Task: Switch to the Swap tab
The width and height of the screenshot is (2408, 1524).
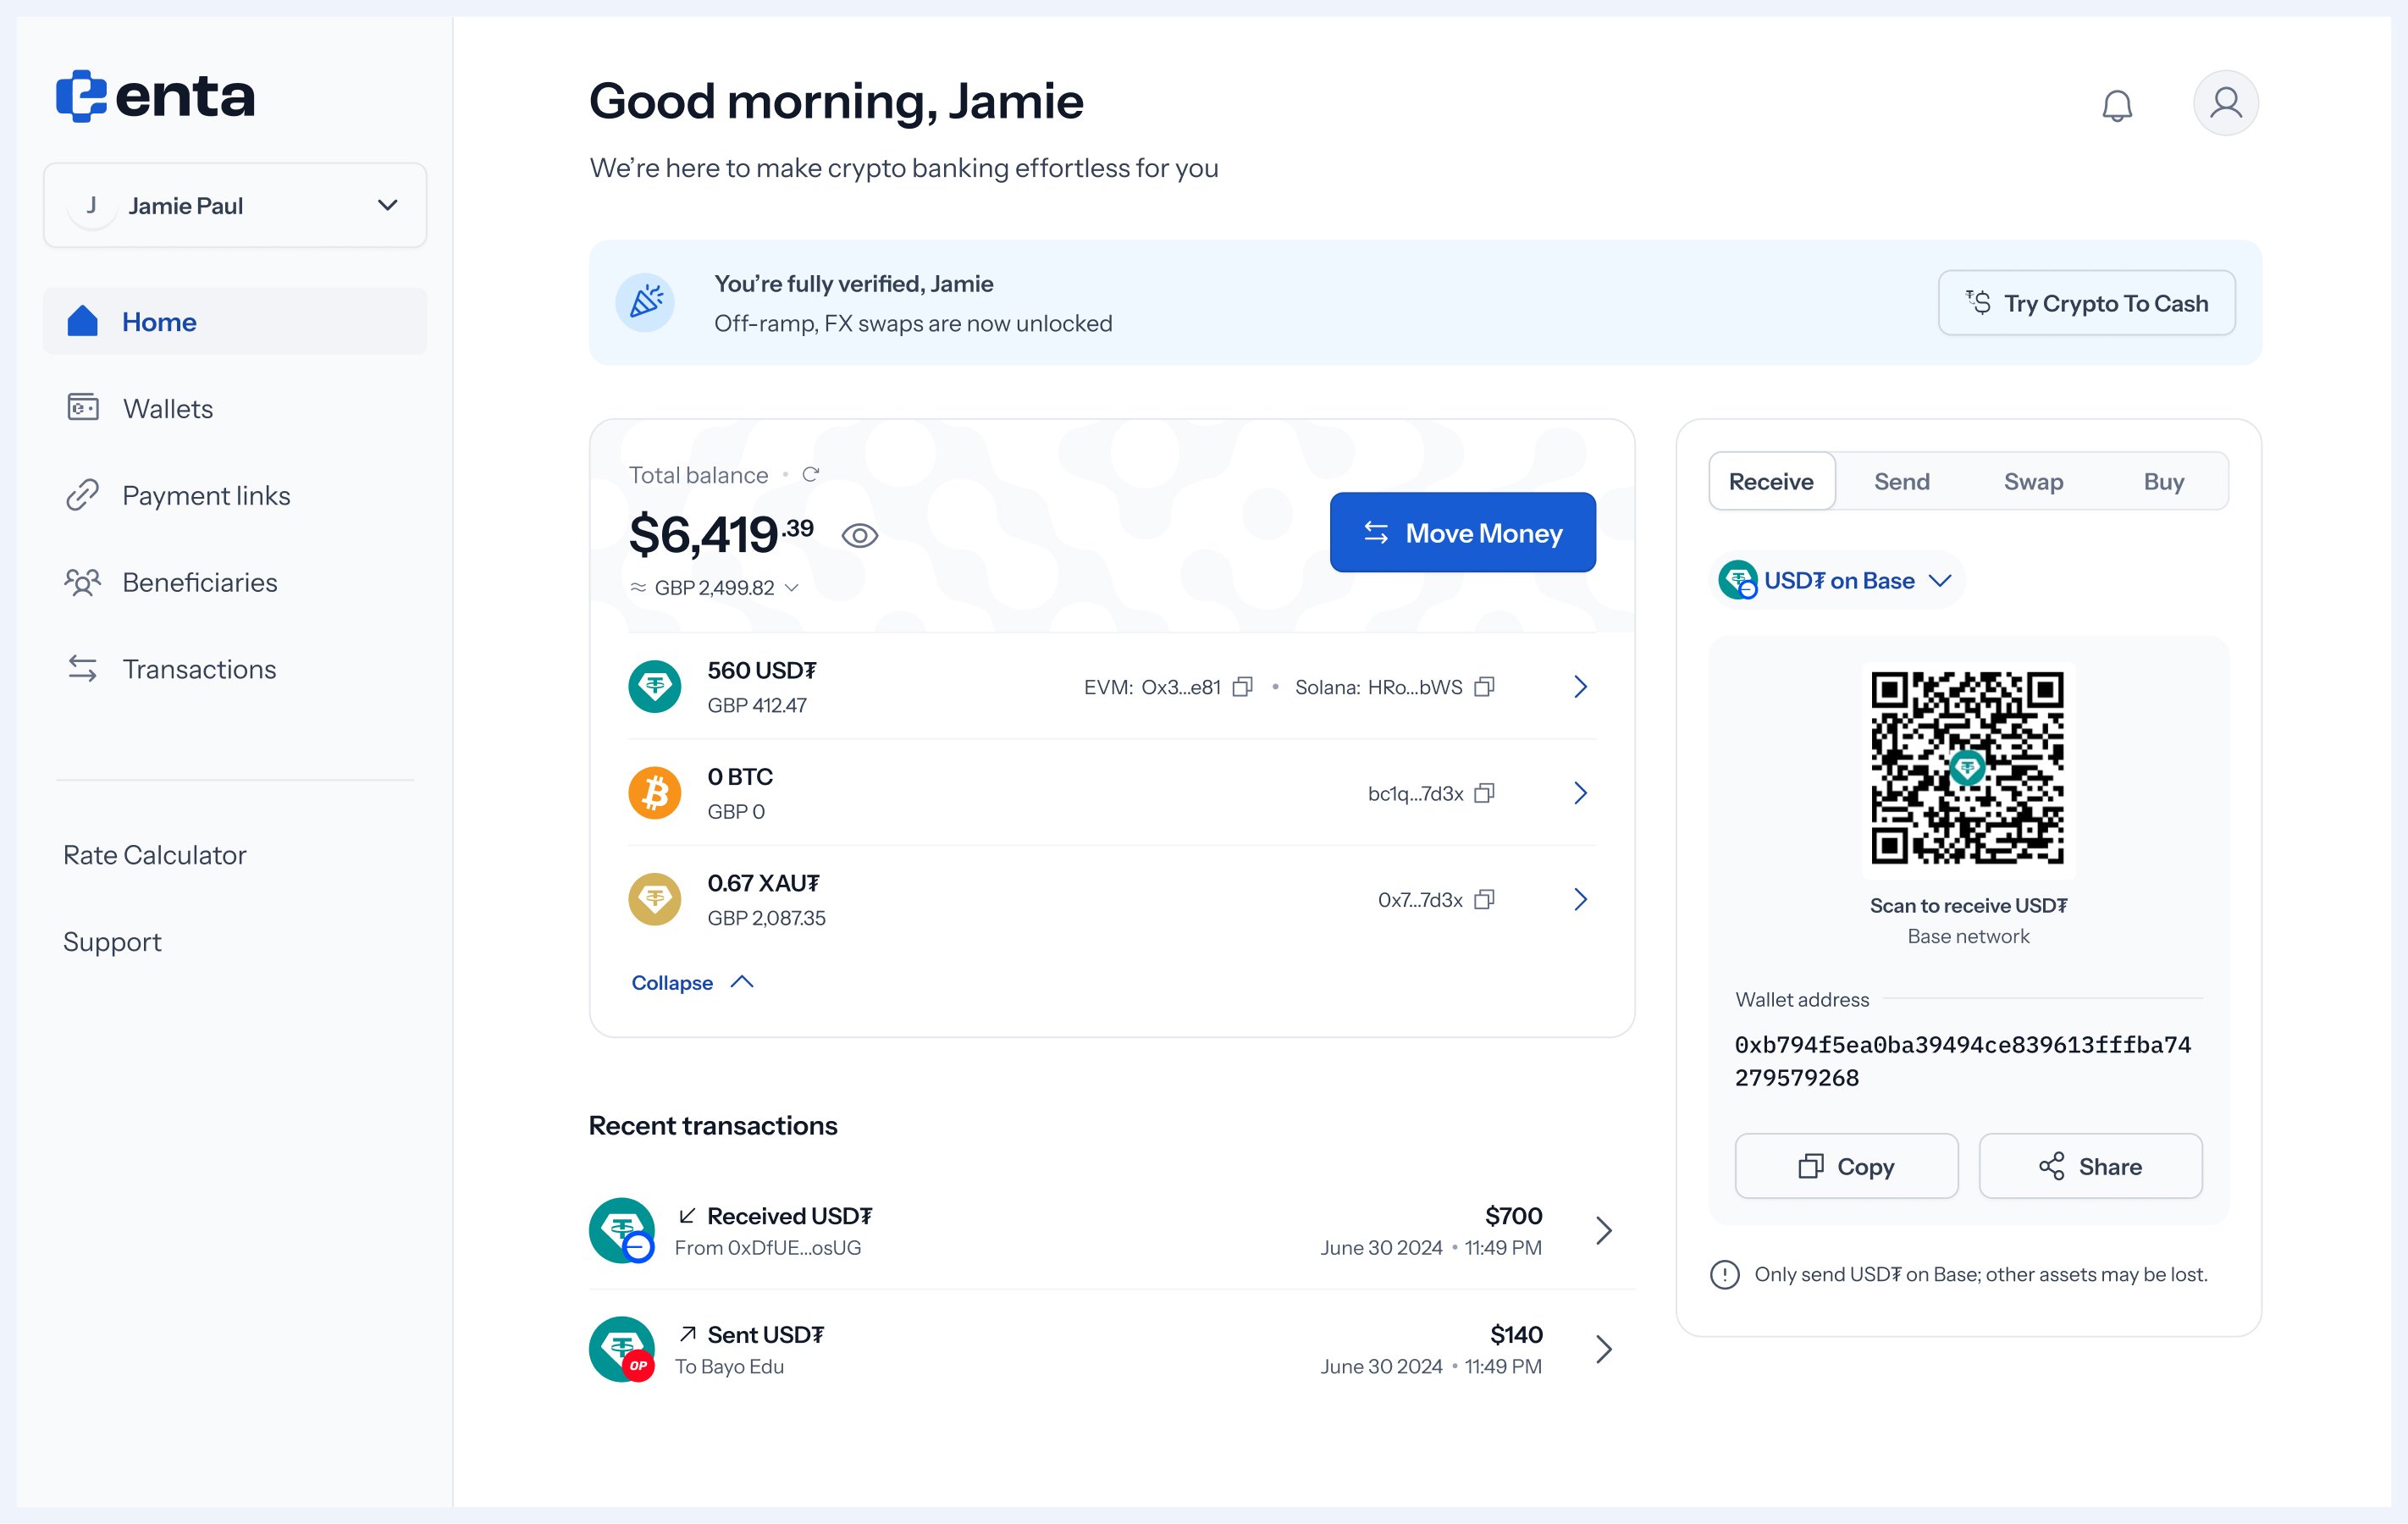Action: pyautogui.click(x=2033, y=481)
